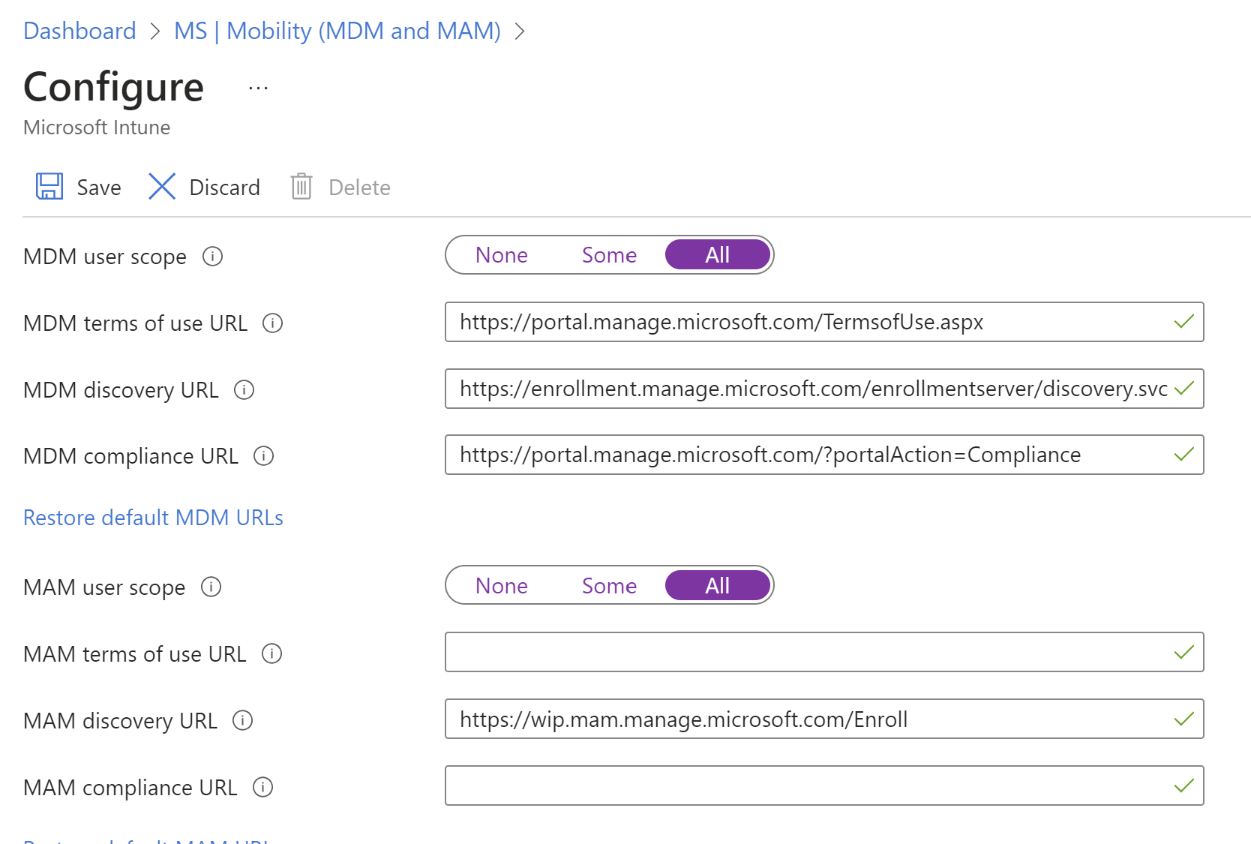Show info for MAM user scope
Viewport: 1251px width, 844px height.
click(x=211, y=587)
